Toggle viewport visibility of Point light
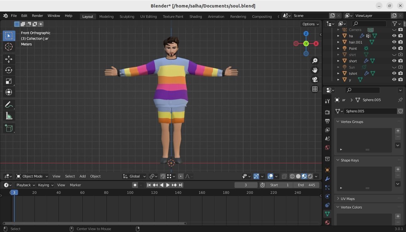This screenshot has width=406, height=232. (x=394, y=48)
